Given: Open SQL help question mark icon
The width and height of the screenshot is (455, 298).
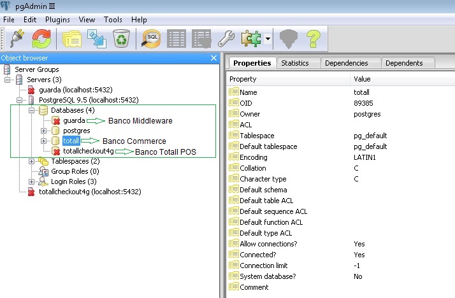Looking at the screenshot, I should [314, 39].
